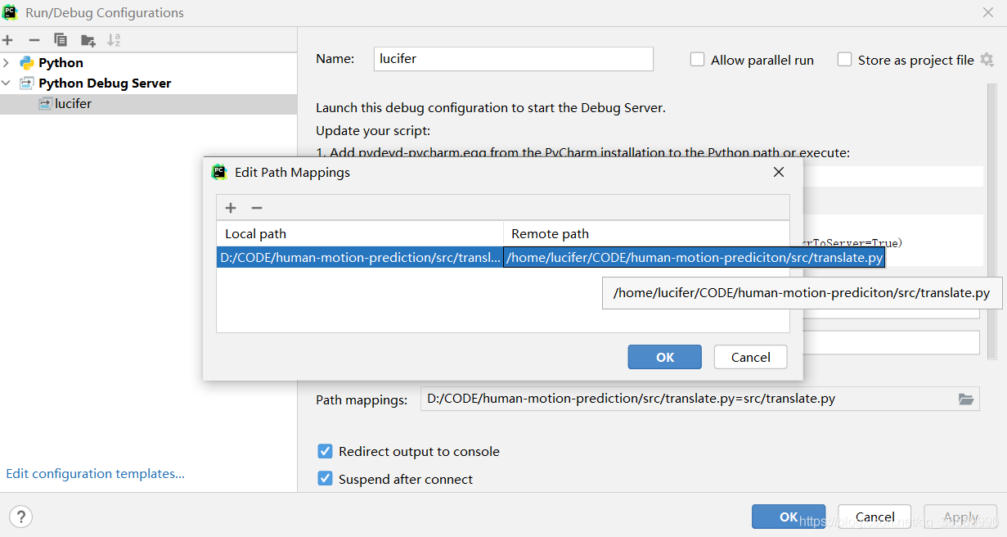Add a new path mapping row
1007x537 pixels.
pos(230,208)
